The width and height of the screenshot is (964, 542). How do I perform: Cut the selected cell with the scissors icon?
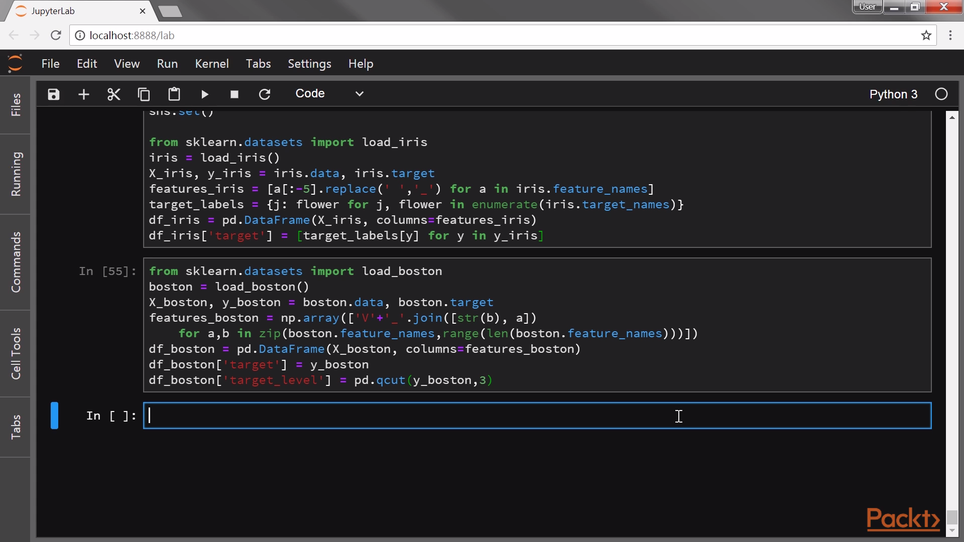click(114, 94)
